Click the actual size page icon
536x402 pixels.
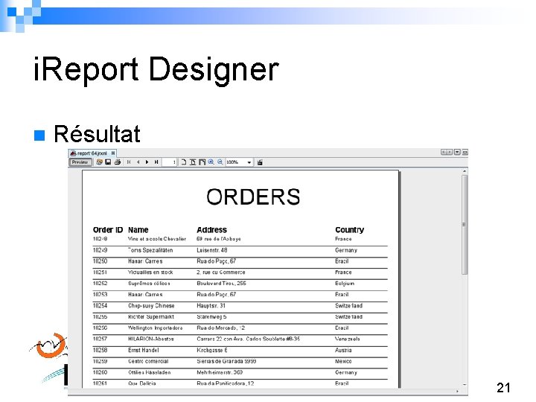click(184, 162)
